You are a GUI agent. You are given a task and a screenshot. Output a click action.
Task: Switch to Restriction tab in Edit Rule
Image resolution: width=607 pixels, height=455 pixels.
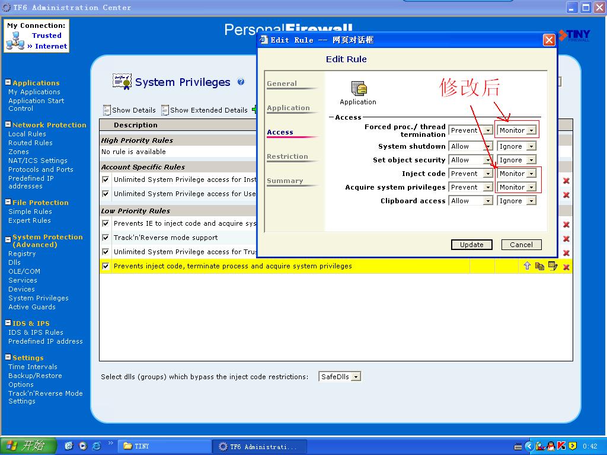tap(287, 156)
